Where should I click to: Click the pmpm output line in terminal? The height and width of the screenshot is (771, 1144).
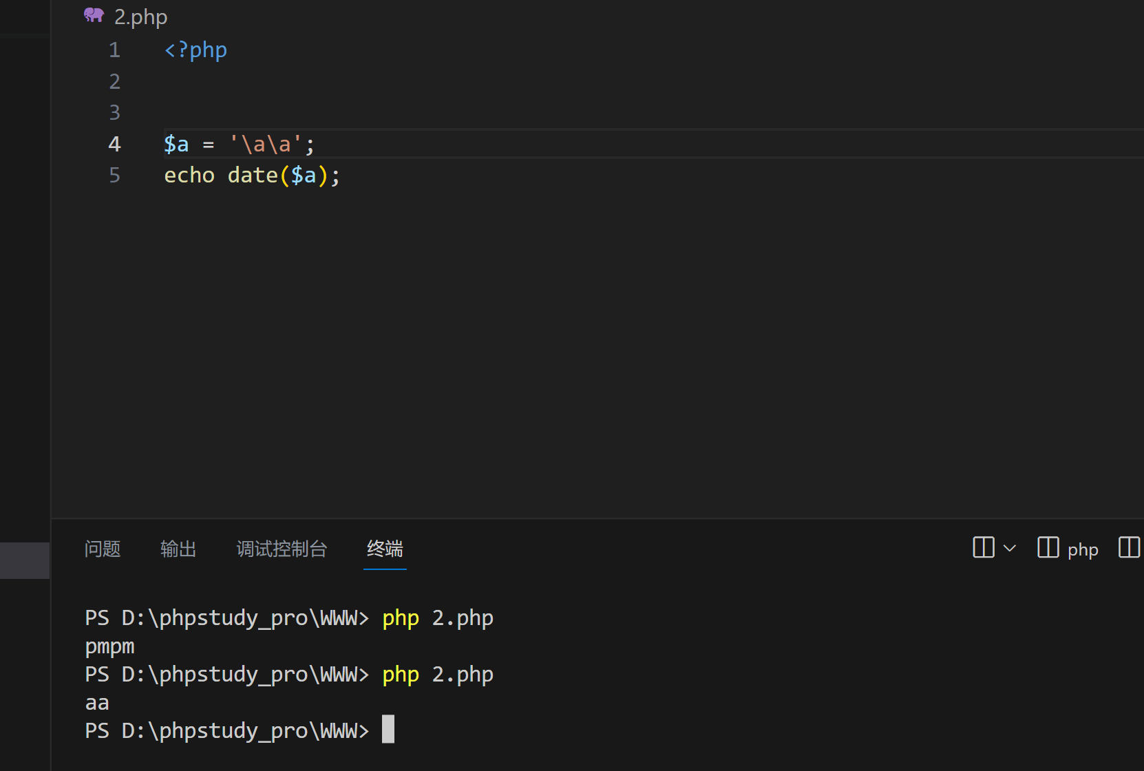[x=110, y=647]
